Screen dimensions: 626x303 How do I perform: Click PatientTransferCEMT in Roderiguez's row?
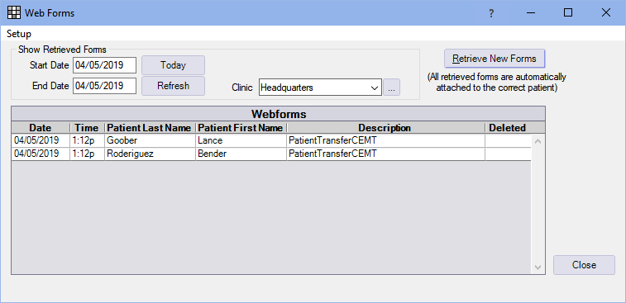pyautogui.click(x=385, y=154)
